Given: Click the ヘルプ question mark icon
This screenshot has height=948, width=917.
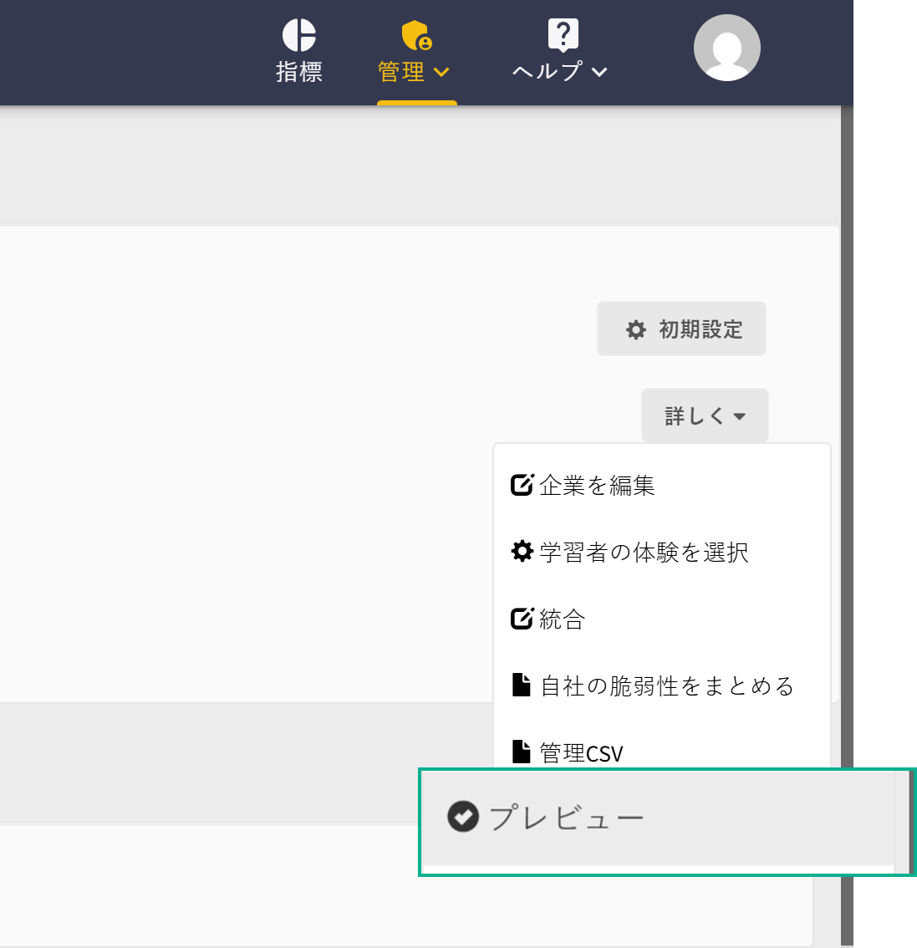Looking at the screenshot, I should (563, 34).
